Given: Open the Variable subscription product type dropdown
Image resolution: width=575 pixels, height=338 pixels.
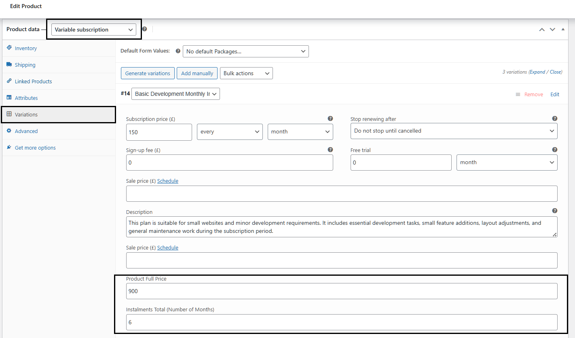Looking at the screenshot, I should [93, 29].
